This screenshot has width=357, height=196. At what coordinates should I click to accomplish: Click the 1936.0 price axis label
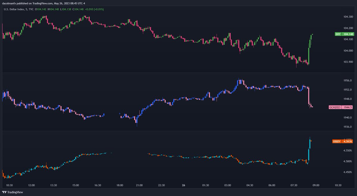[348, 127]
